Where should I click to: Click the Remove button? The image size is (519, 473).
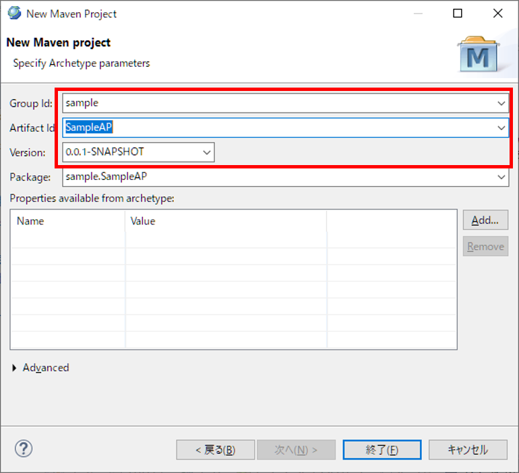tap(485, 247)
